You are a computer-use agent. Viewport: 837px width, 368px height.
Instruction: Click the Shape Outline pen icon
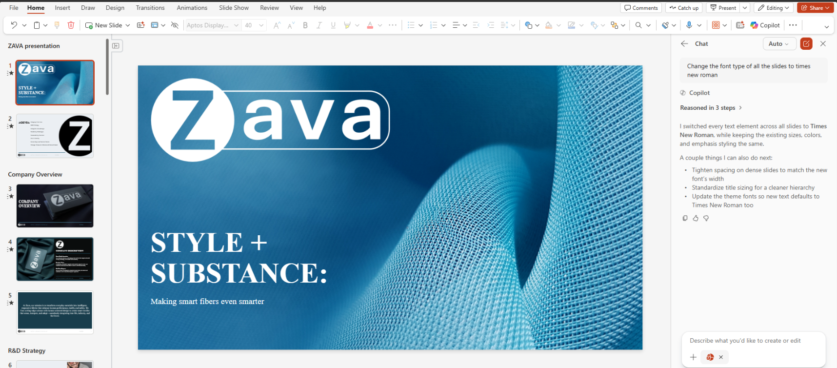click(x=572, y=25)
